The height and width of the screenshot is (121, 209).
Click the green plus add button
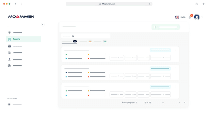[x=166, y=27]
